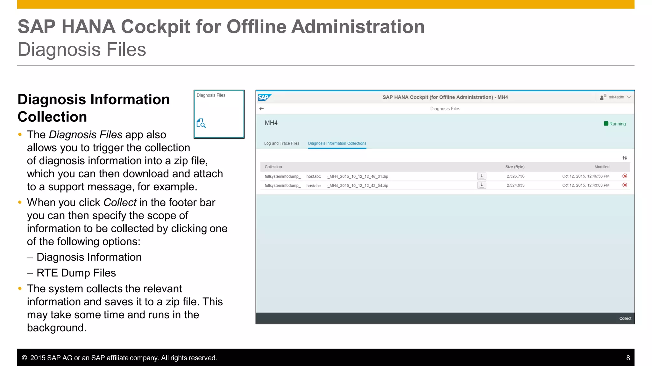Image resolution: width=652 pixels, height=366 pixels.
Task: Open the sort settings icon above the table
Action: (625, 158)
